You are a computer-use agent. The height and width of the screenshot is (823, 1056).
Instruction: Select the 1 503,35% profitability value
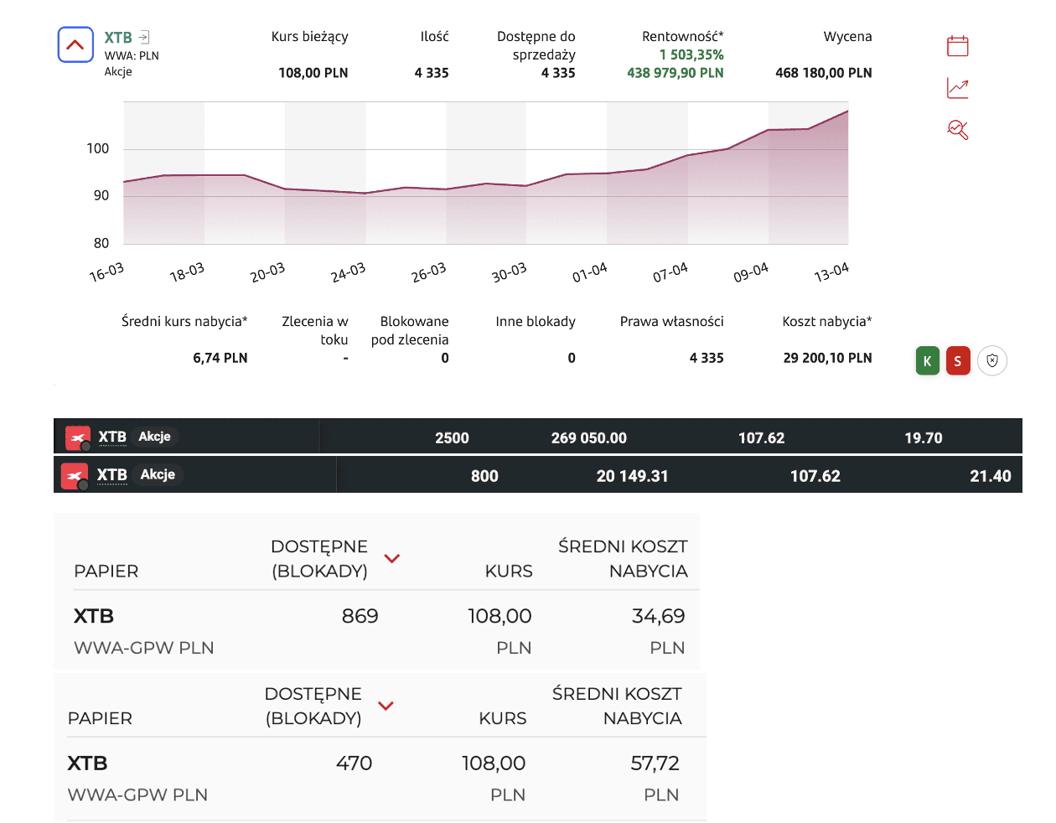click(691, 54)
